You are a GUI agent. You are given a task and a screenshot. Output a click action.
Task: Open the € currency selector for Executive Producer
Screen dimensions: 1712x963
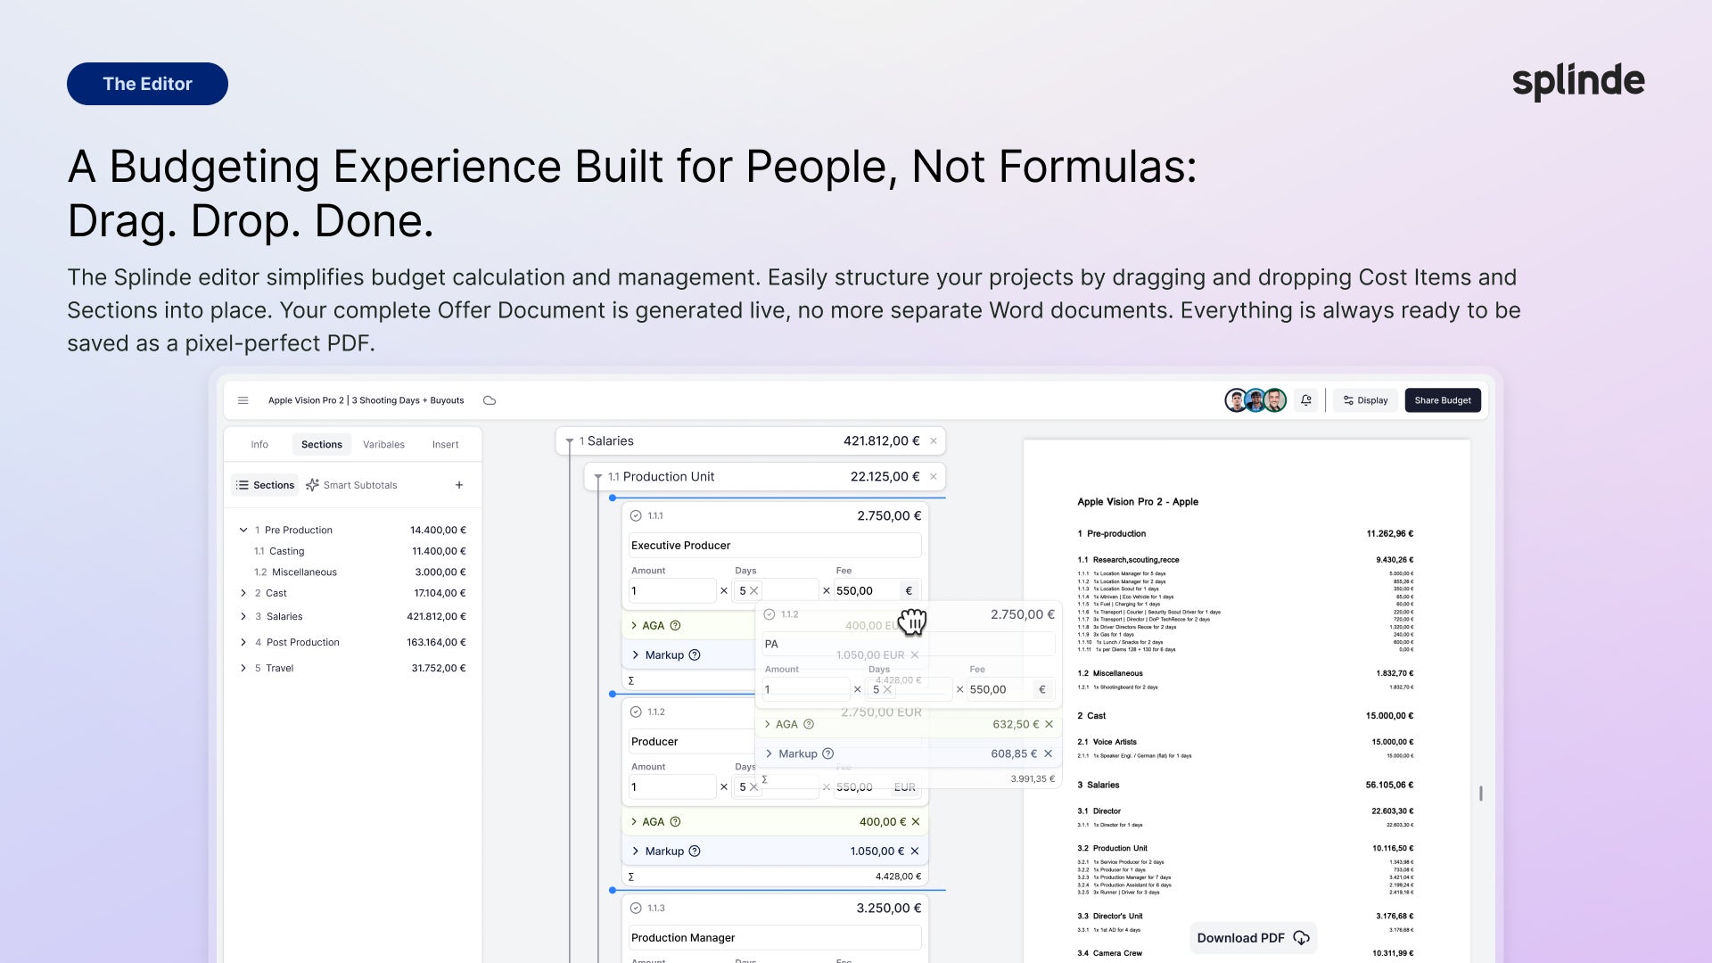pos(909,590)
